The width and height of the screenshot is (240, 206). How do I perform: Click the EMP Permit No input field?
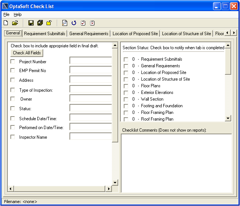coord(90,70)
